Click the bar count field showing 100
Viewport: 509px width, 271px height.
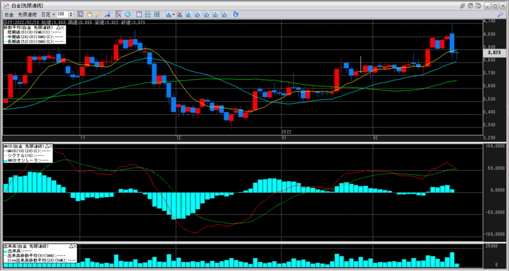[x=63, y=14]
